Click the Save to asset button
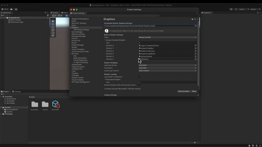This screenshot has width=262, height=147. (x=184, y=91)
